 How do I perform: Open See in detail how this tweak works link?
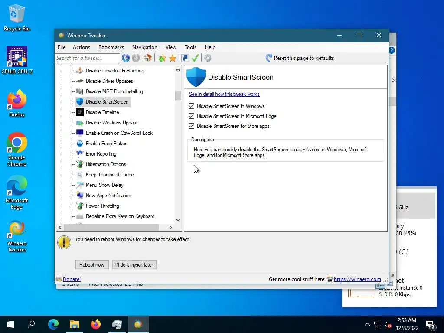[224, 94]
